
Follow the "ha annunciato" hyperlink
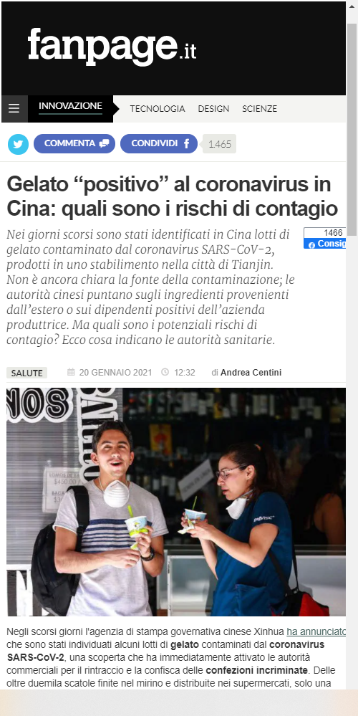click(x=316, y=632)
